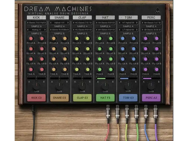Screen dimensions: 188x141
Task: Click the CLAP Time A knob
Action: point(77,69)
